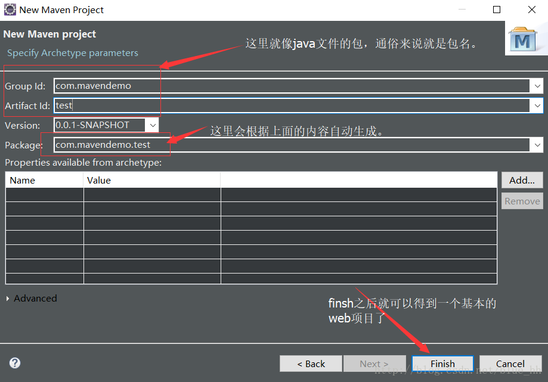The image size is (548, 382).
Task: Close the New Maven Project dialog
Action: 531,10
